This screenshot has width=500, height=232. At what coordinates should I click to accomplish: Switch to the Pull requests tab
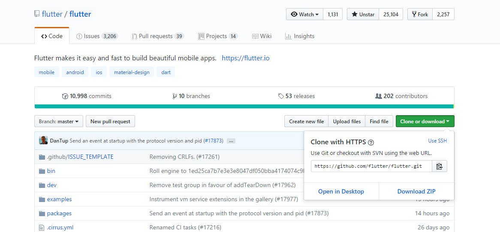click(x=158, y=36)
